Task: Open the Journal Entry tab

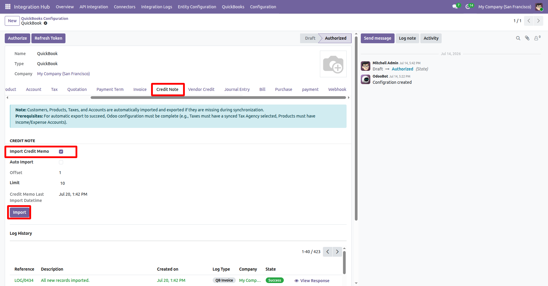Action: coord(237,89)
